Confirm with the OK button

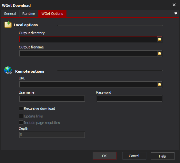coord(105,156)
